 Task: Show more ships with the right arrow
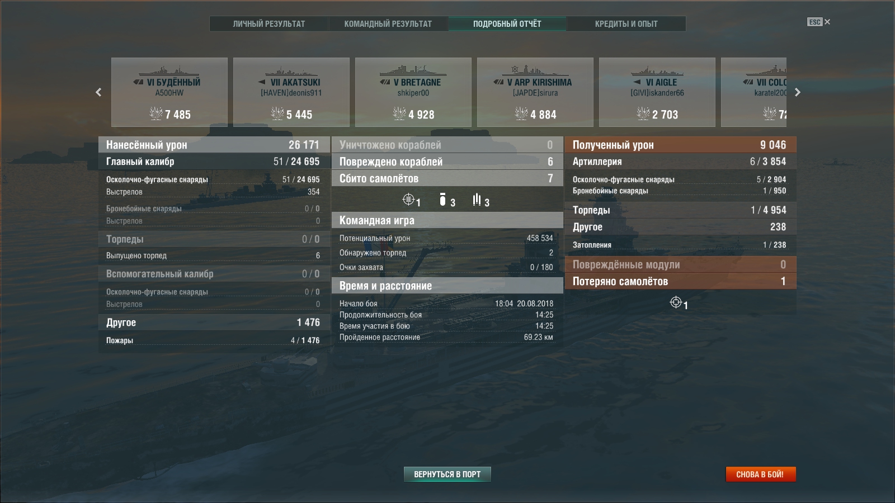point(798,92)
